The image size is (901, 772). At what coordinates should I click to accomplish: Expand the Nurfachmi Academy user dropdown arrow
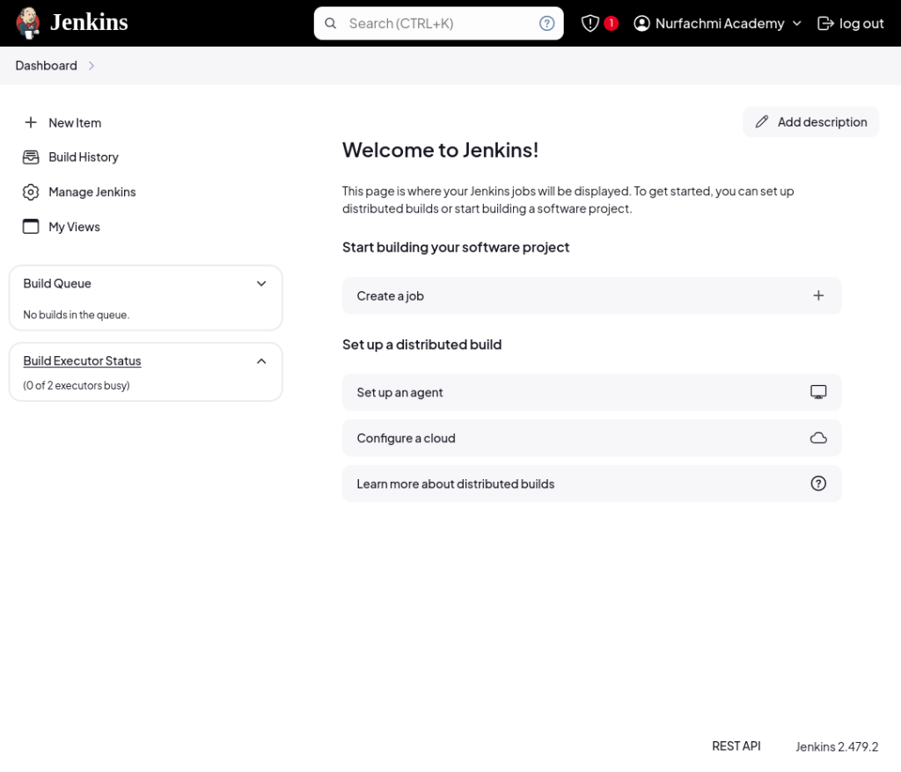tap(796, 24)
